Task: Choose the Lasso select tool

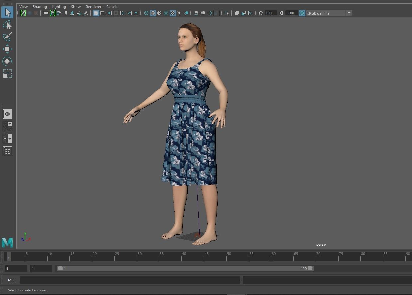Action: pos(7,25)
